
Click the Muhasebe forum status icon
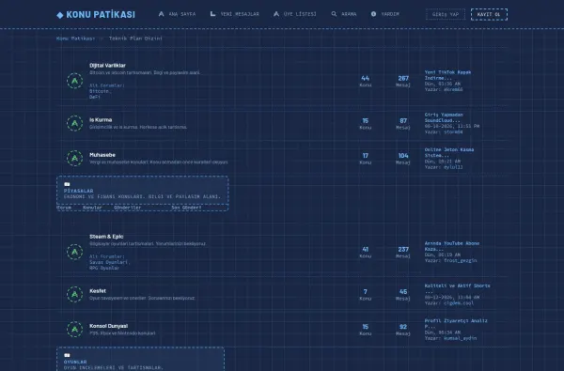coord(75,158)
